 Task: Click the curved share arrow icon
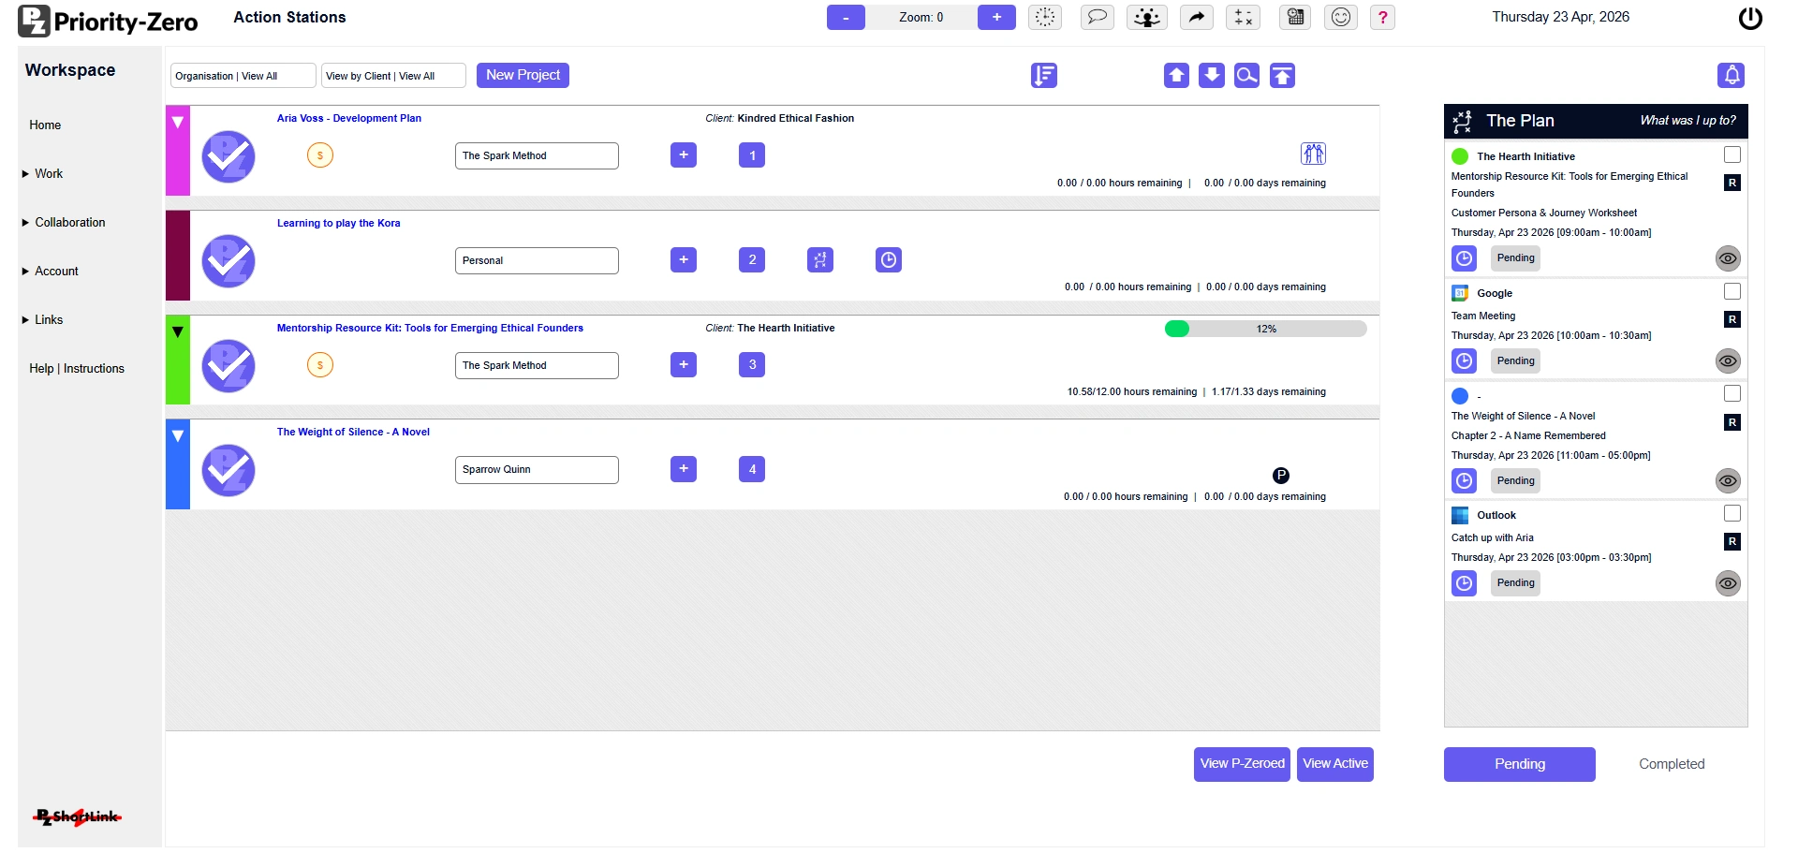click(x=1196, y=17)
